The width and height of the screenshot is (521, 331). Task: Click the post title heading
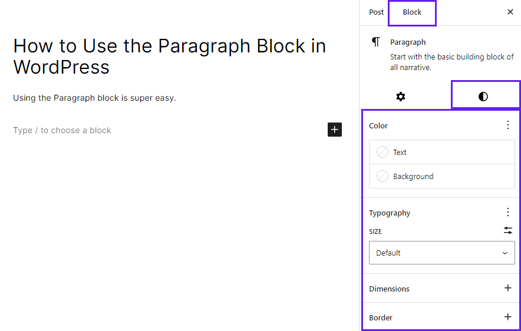170,56
